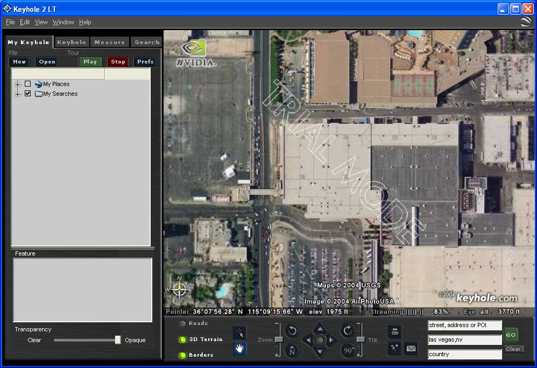Reset the view heading to north
Image resolution: width=537 pixels, height=368 pixels.
pos(292,351)
